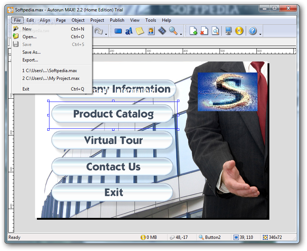The height and width of the screenshot is (251, 307).
Task: Click the magnifying glass toolbar icon
Action: (173, 31)
